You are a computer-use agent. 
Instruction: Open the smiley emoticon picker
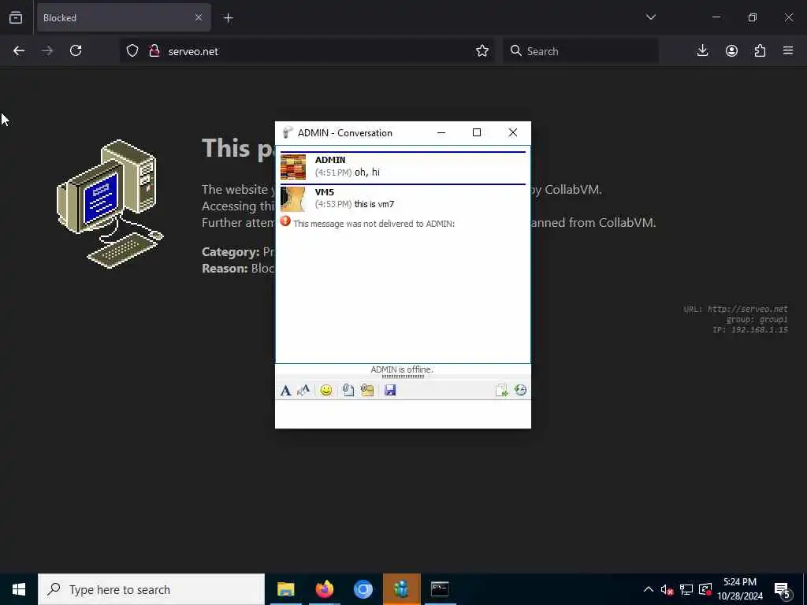(x=325, y=391)
